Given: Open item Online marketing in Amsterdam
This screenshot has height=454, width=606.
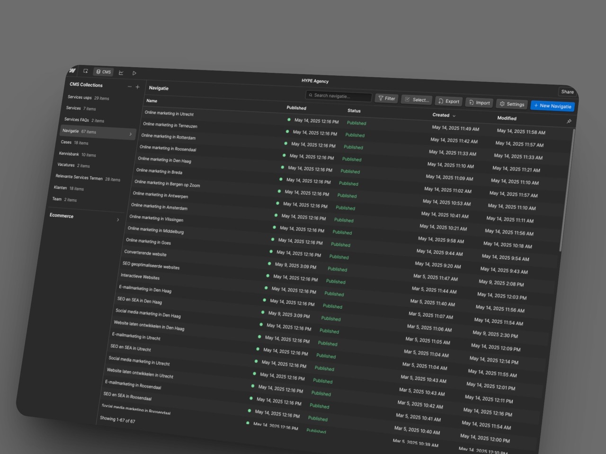Looking at the screenshot, I should [x=159, y=207].
